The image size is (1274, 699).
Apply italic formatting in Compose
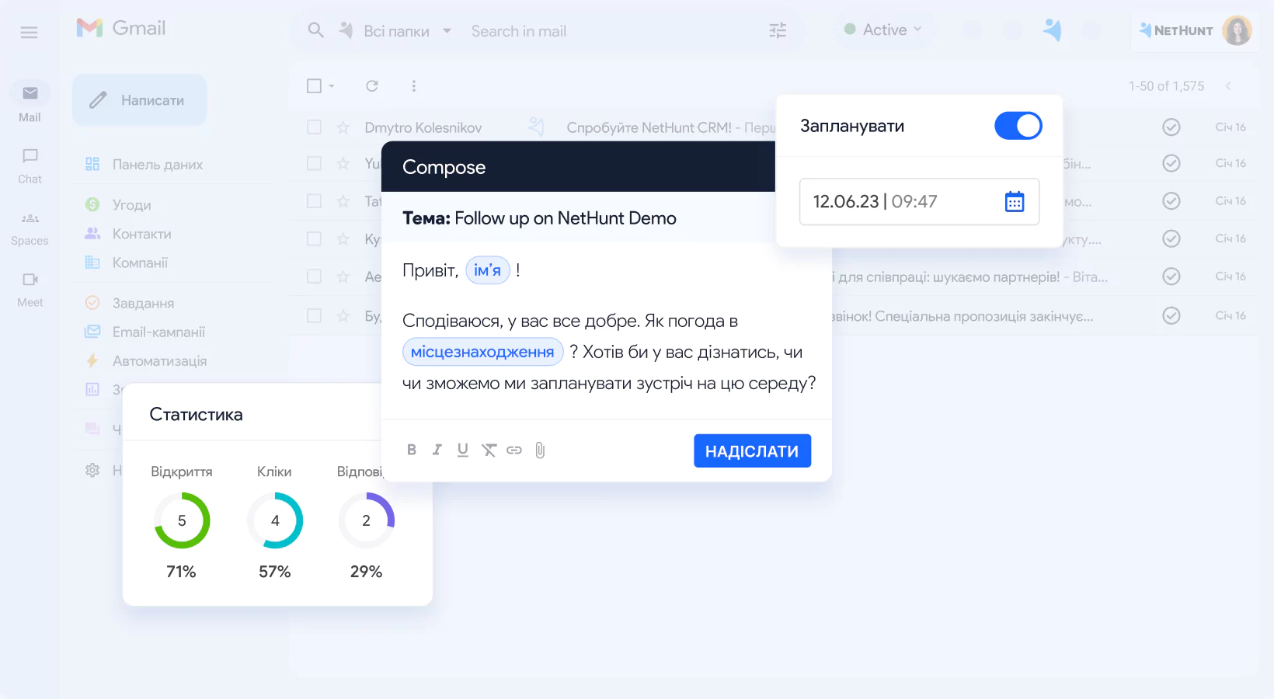[x=437, y=450]
